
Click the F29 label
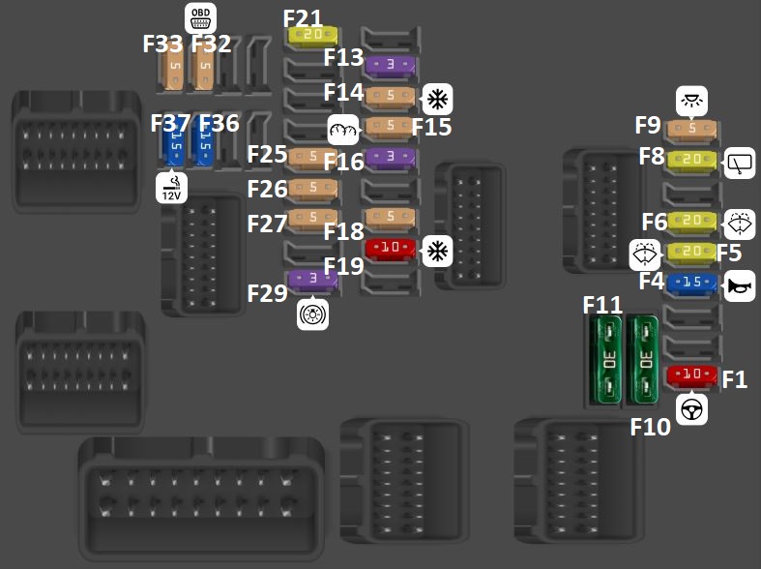coord(267,294)
